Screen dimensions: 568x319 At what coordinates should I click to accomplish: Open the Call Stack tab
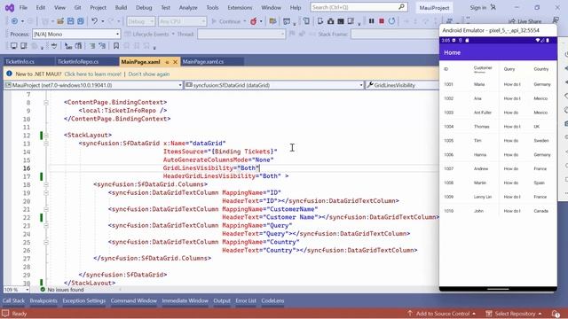13,300
